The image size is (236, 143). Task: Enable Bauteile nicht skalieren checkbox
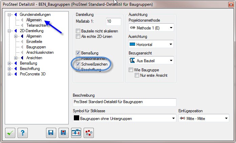click(78, 31)
